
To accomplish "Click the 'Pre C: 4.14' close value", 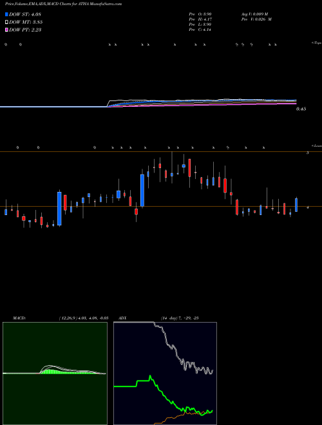I will pos(202,30).
